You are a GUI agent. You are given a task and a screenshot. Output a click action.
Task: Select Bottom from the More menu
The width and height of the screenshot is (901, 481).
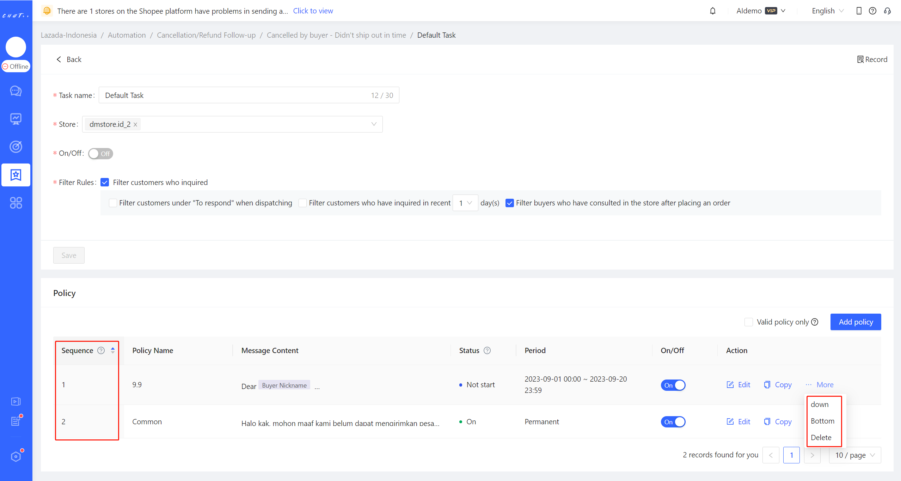coord(822,421)
